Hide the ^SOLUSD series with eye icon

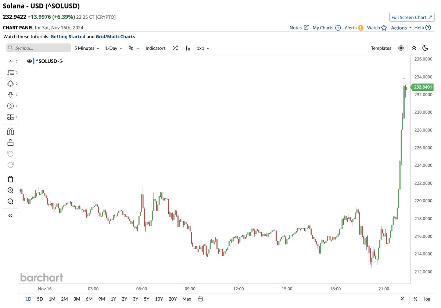[x=29, y=61]
